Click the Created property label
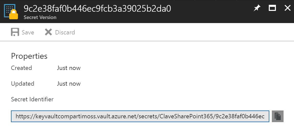The image size is (294, 131). click(x=21, y=68)
